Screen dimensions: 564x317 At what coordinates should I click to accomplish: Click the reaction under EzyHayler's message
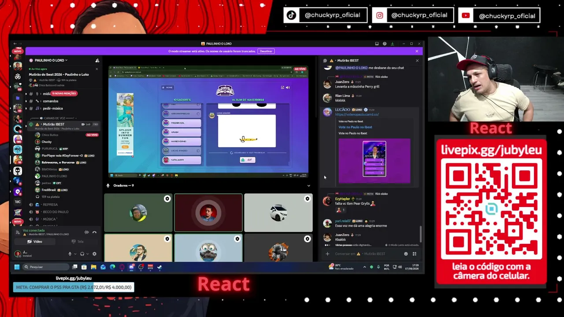[x=341, y=210]
